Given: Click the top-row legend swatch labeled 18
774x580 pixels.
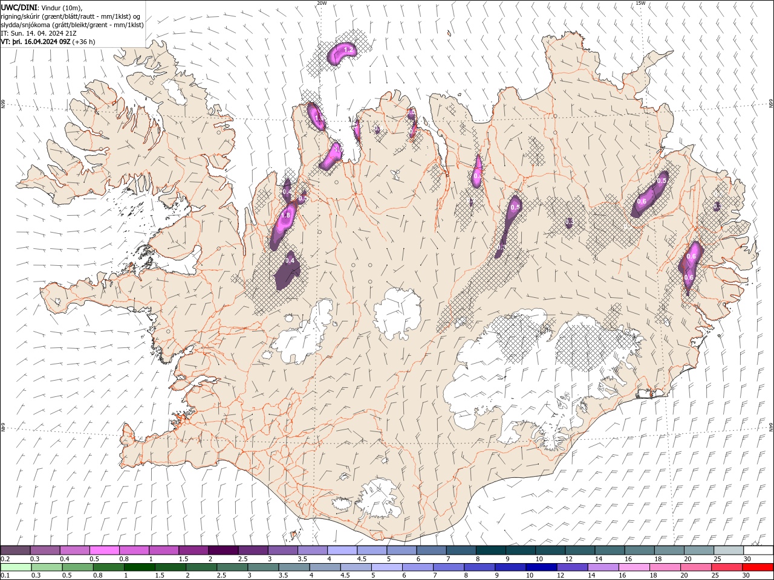Looking at the screenshot, I should (669, 550).
